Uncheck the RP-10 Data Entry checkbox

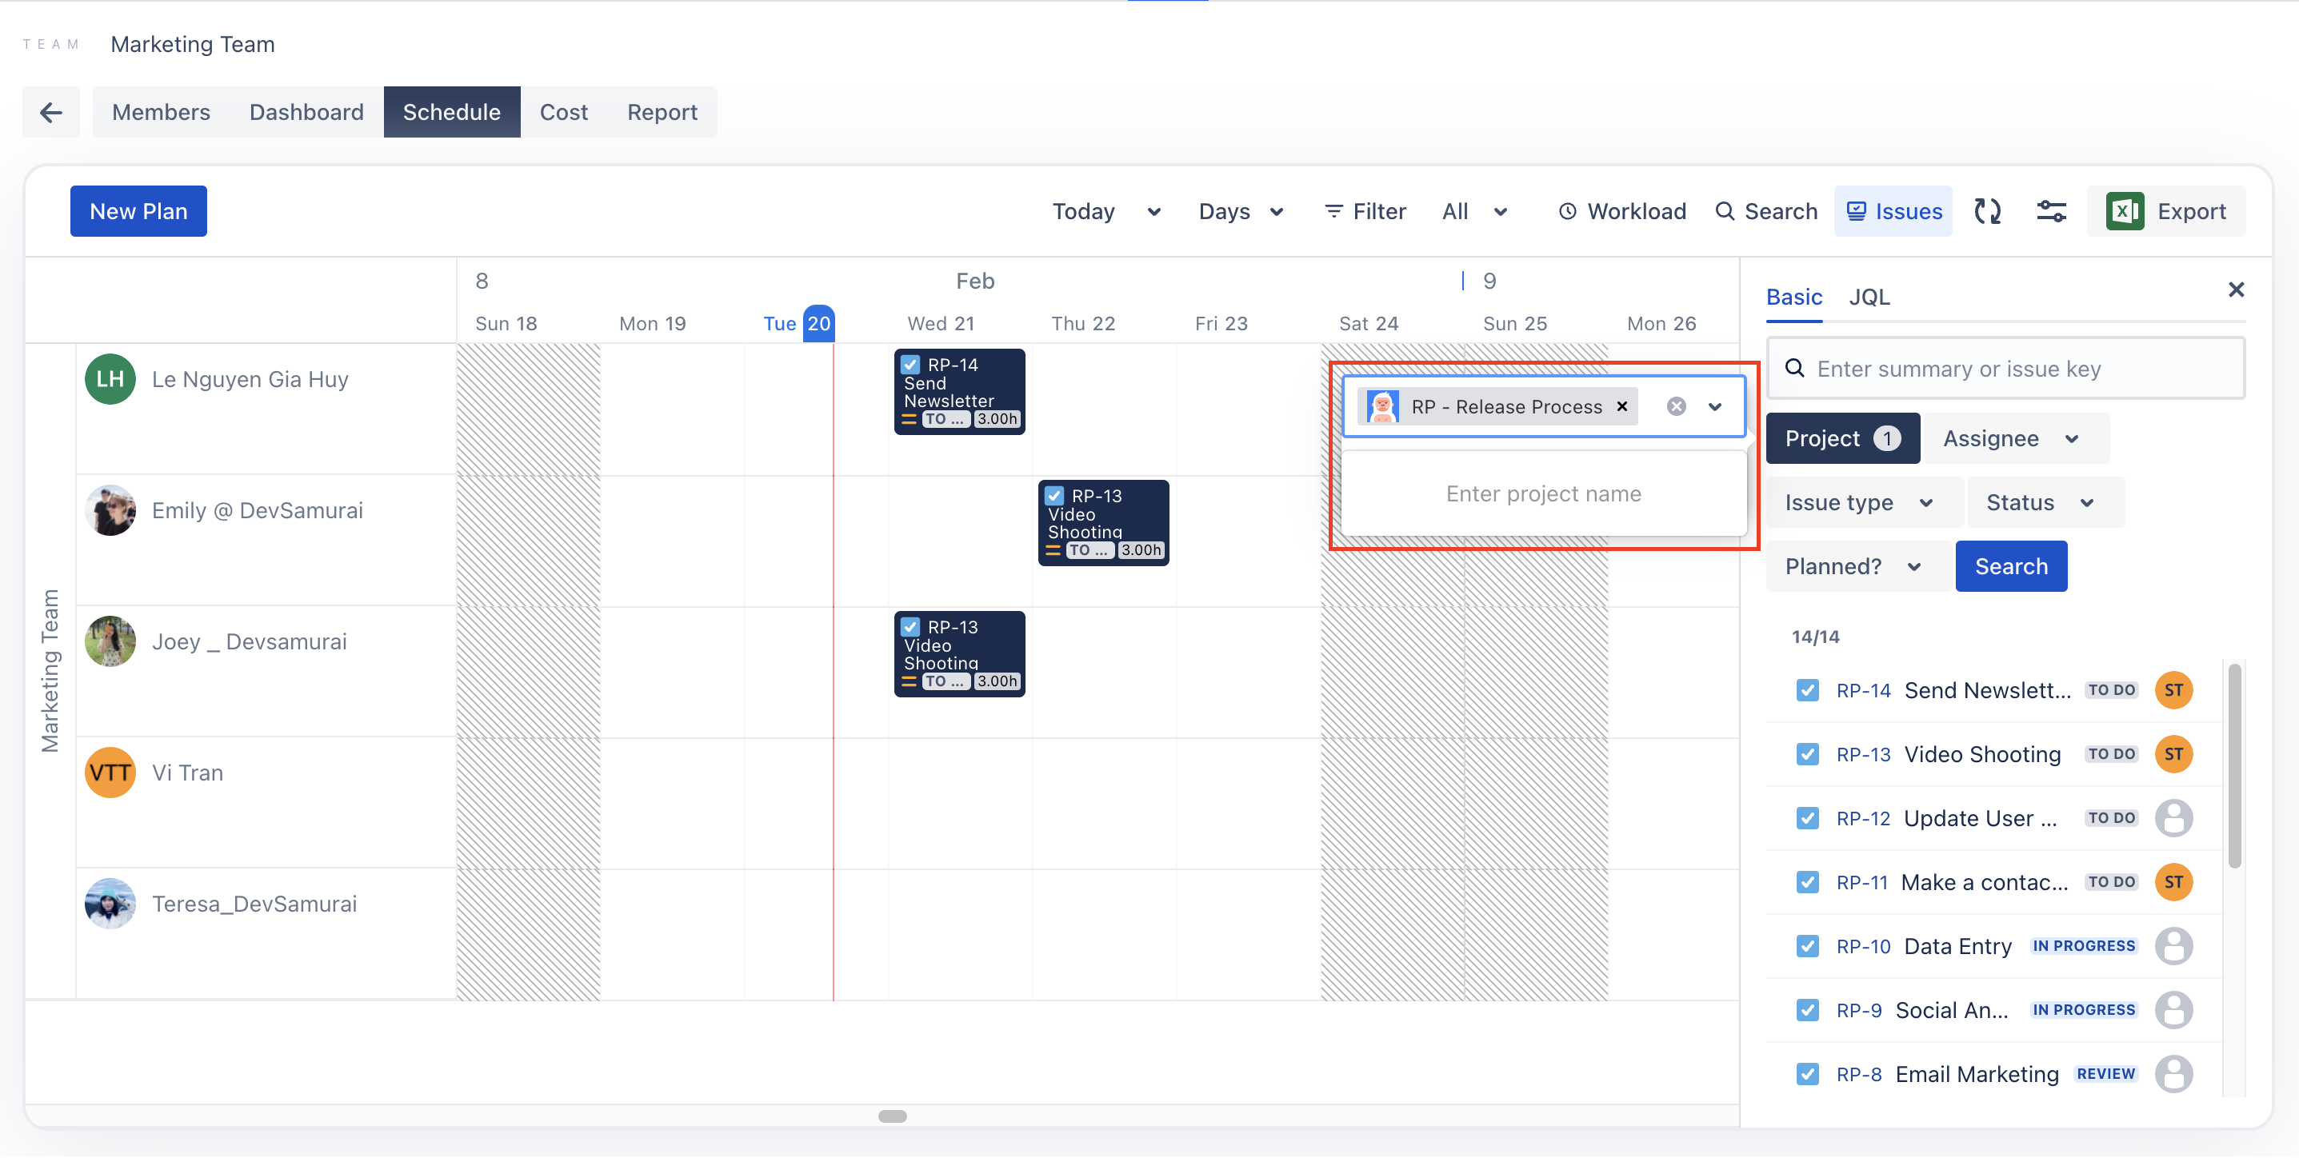[1807, 948]
